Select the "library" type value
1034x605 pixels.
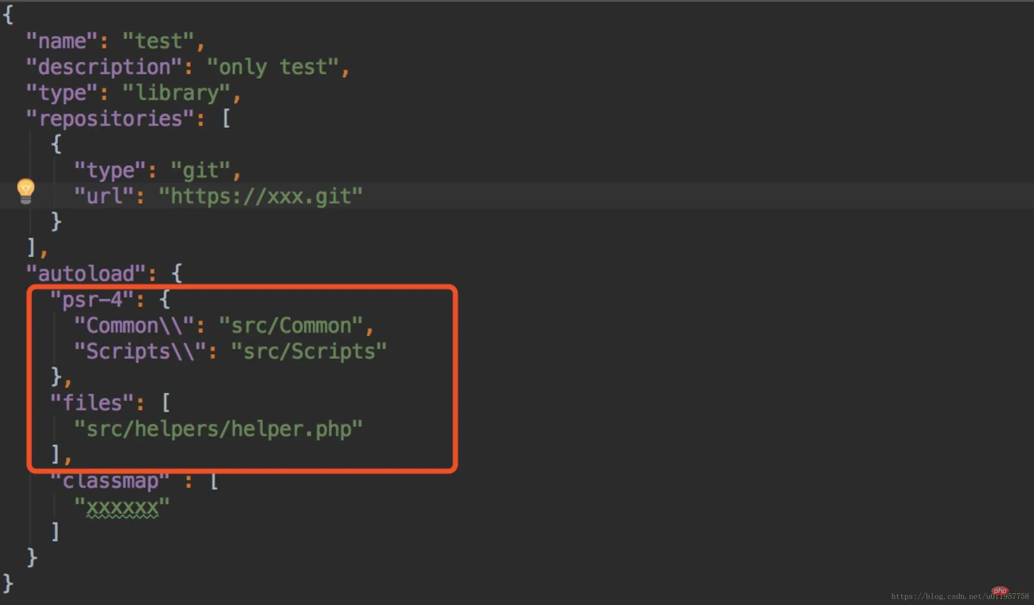point(177,93)
